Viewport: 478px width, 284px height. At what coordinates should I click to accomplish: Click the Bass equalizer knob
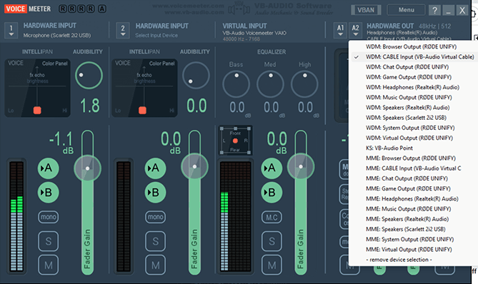point(236,84)
